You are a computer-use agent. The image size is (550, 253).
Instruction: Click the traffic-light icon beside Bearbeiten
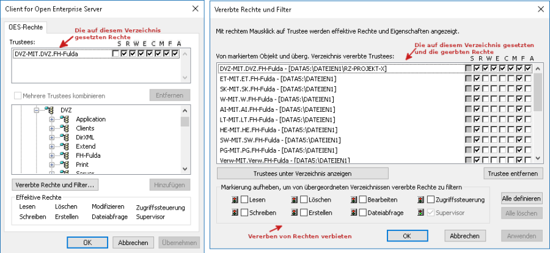point(354,200)
